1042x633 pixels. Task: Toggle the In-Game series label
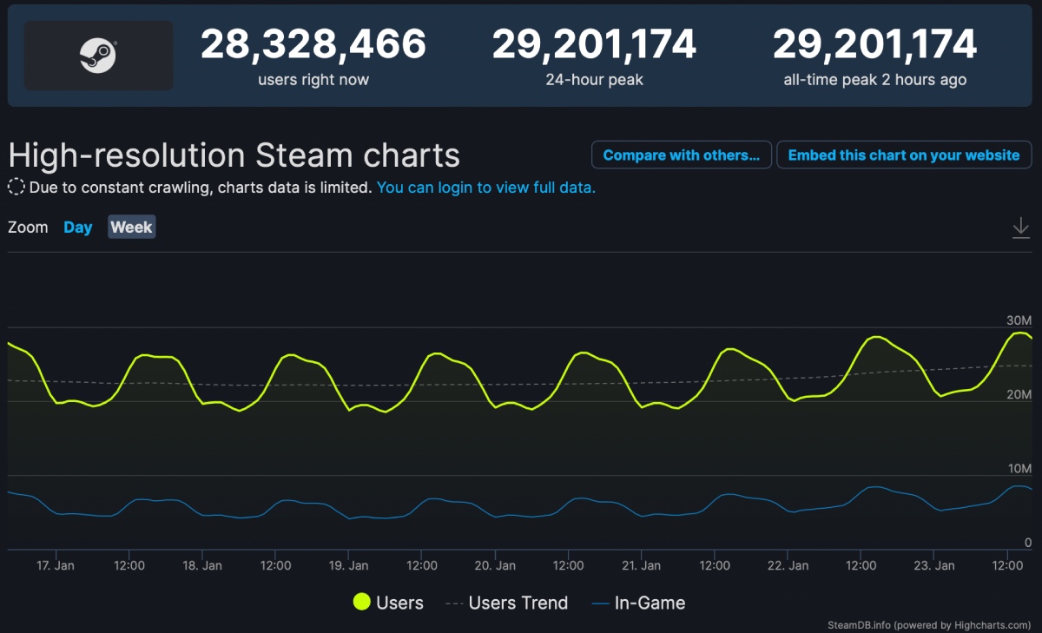650,603
